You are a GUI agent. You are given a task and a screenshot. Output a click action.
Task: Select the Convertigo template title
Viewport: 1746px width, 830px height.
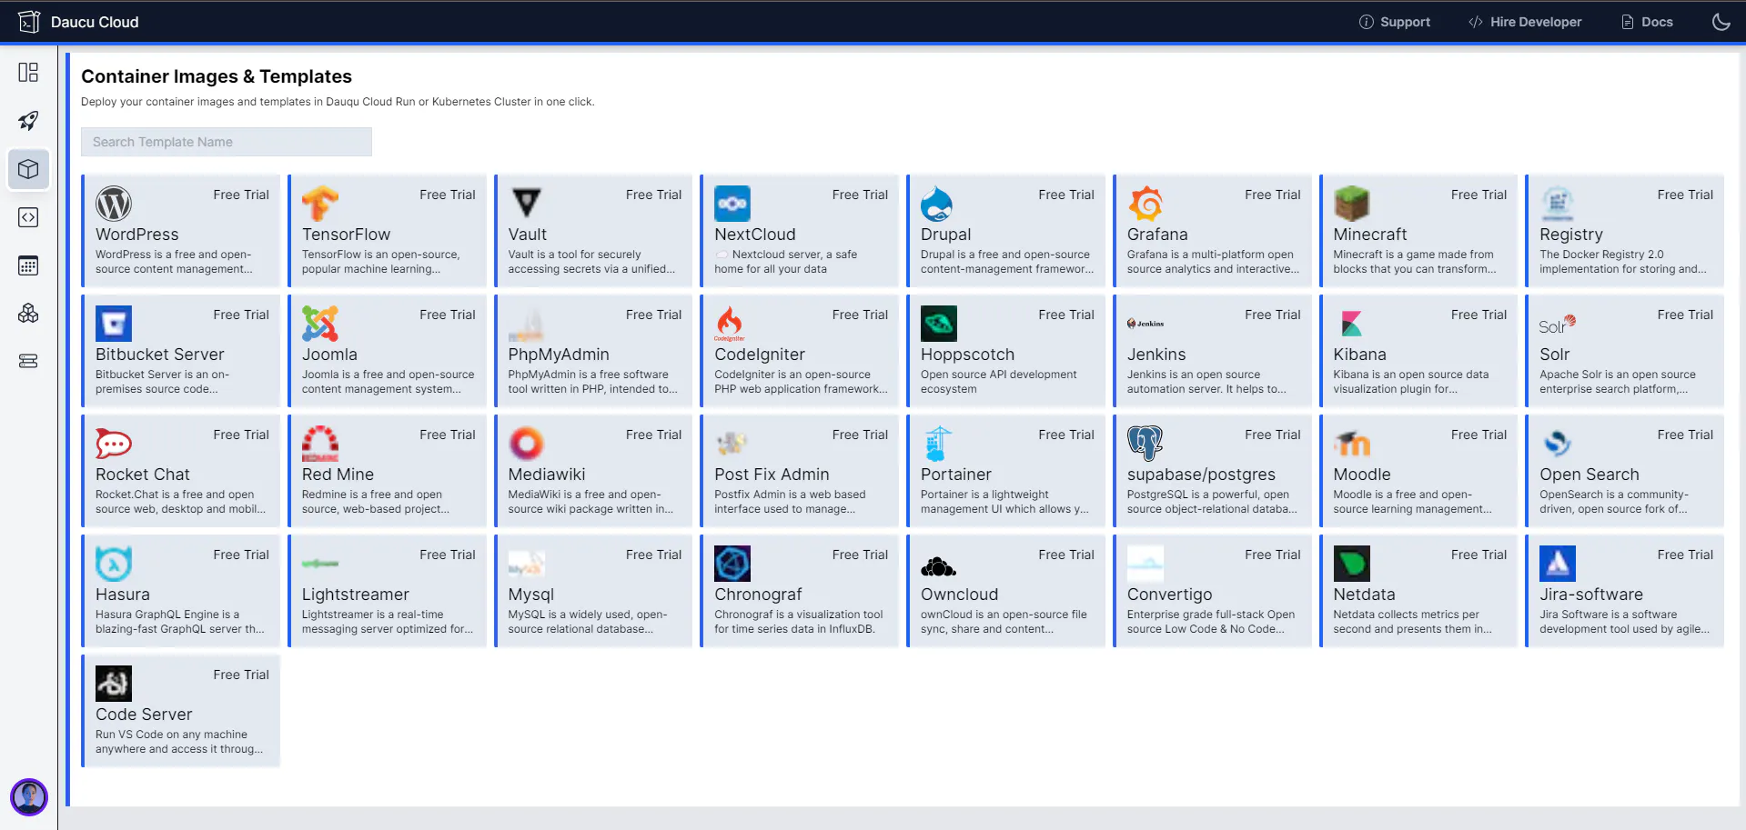1170,595
